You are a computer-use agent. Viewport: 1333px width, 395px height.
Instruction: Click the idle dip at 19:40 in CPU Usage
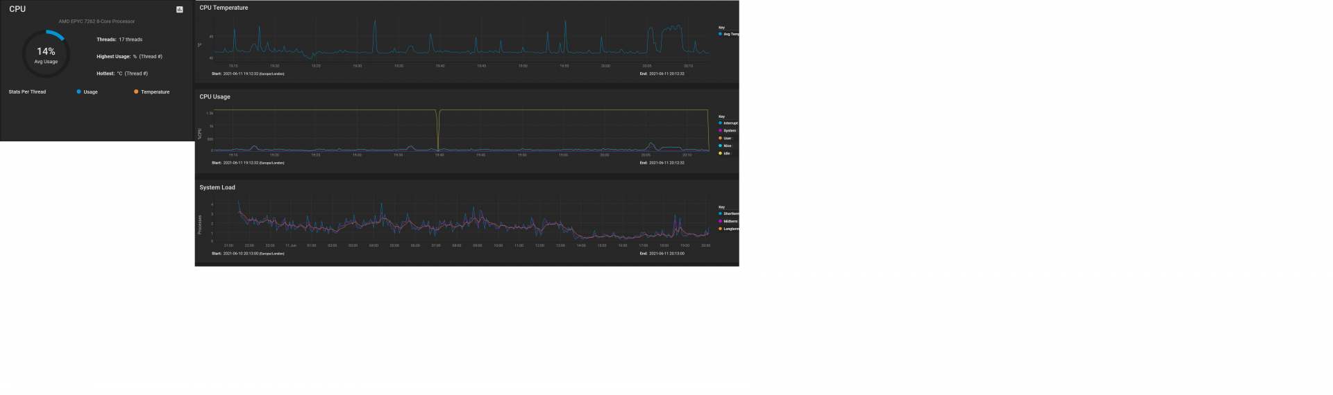tap(438, 132)
